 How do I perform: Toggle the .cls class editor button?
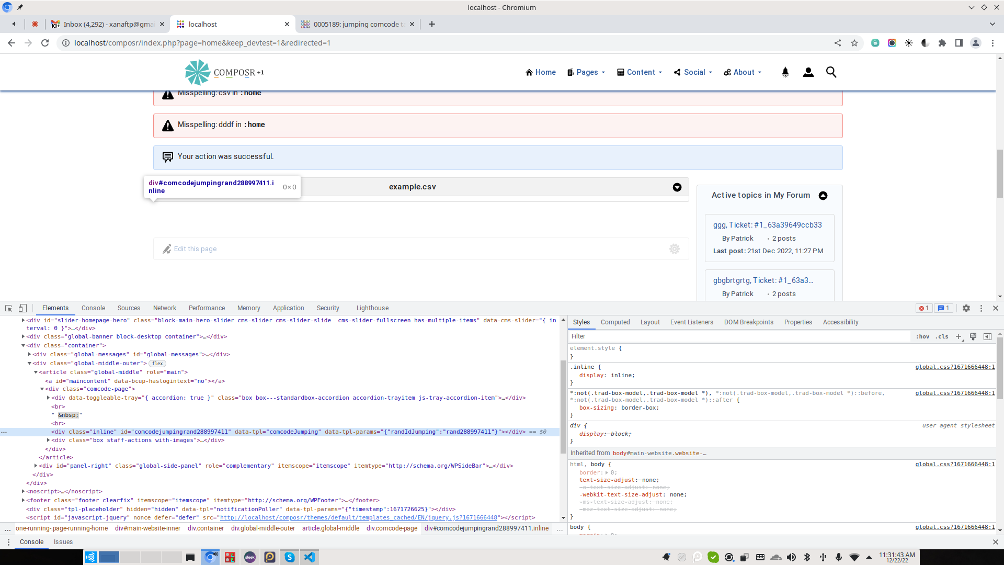tap(942, 336)
